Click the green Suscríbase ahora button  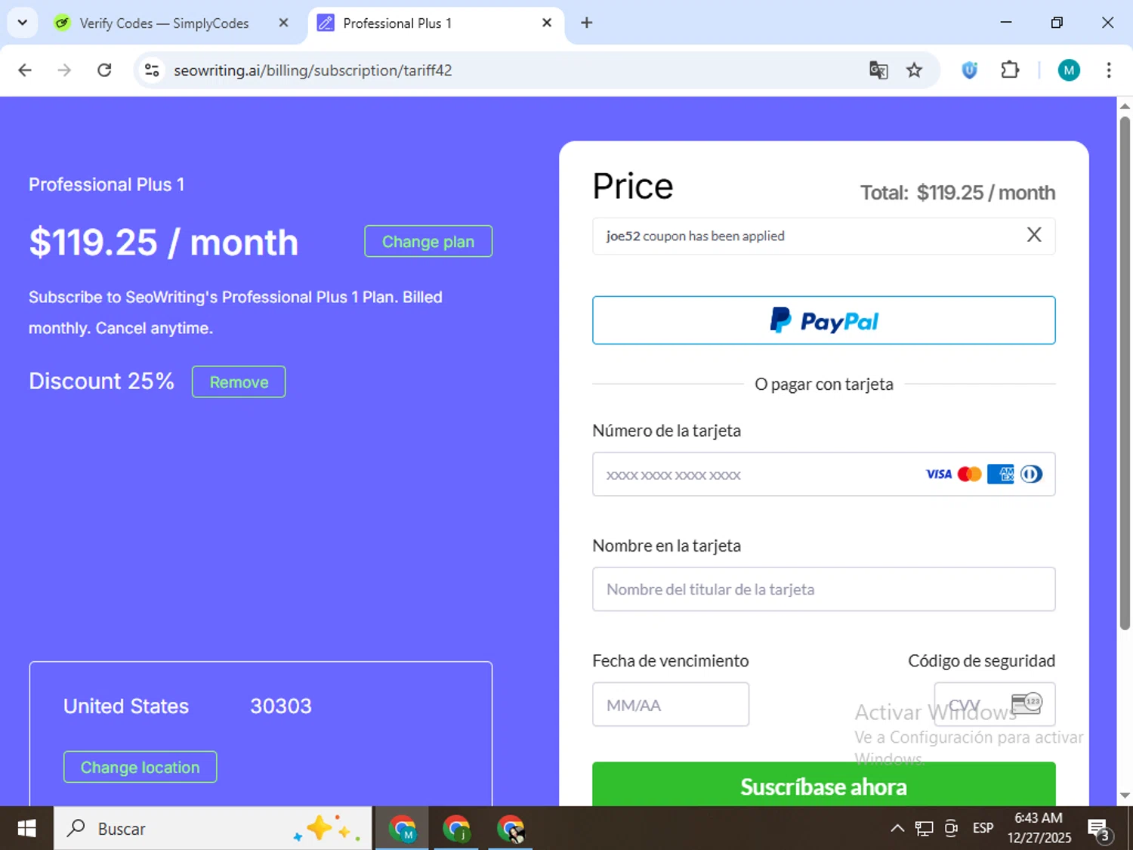click(x=823, y=786)
